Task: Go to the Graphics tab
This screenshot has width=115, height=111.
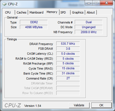Action: (78, 12)
